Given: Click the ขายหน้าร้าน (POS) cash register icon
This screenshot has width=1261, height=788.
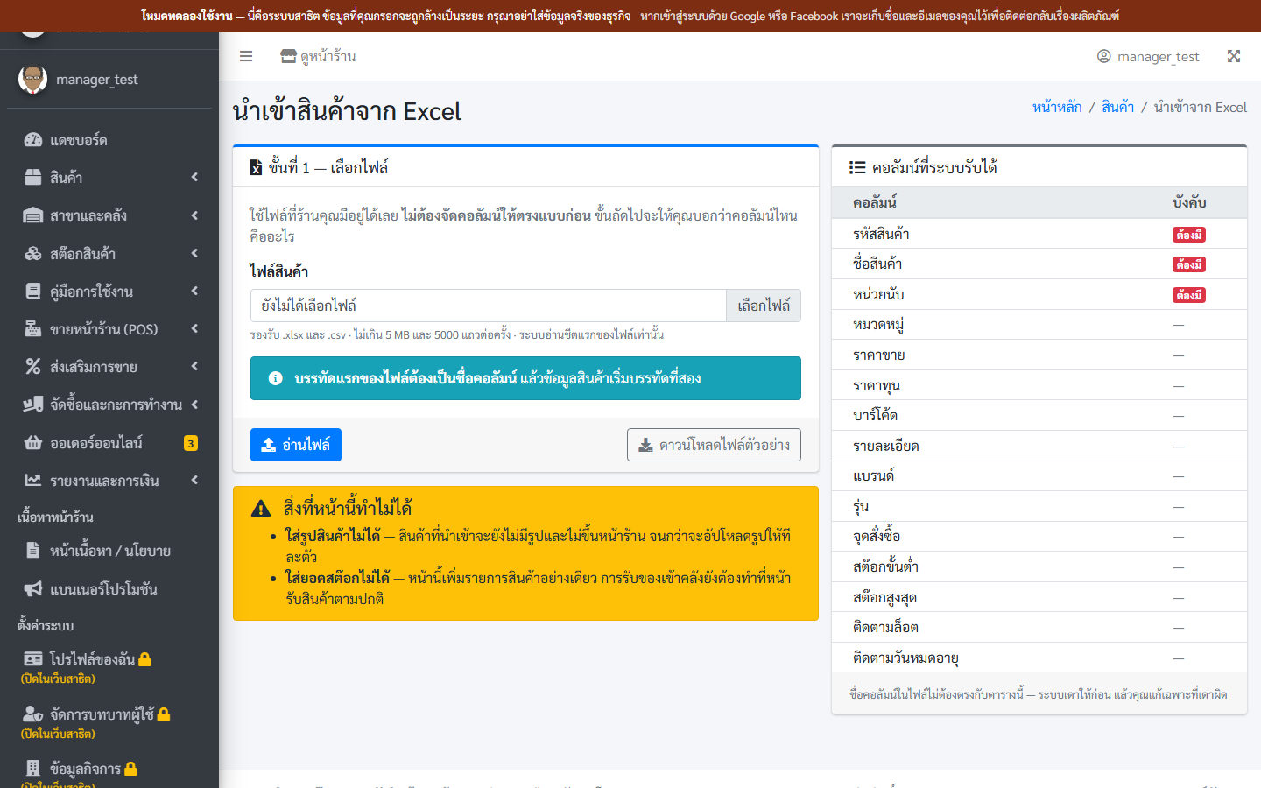Looking at the screenshot, I should [33, 329].
